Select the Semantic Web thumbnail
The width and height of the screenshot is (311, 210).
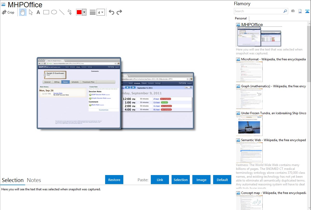pos(249,153)
